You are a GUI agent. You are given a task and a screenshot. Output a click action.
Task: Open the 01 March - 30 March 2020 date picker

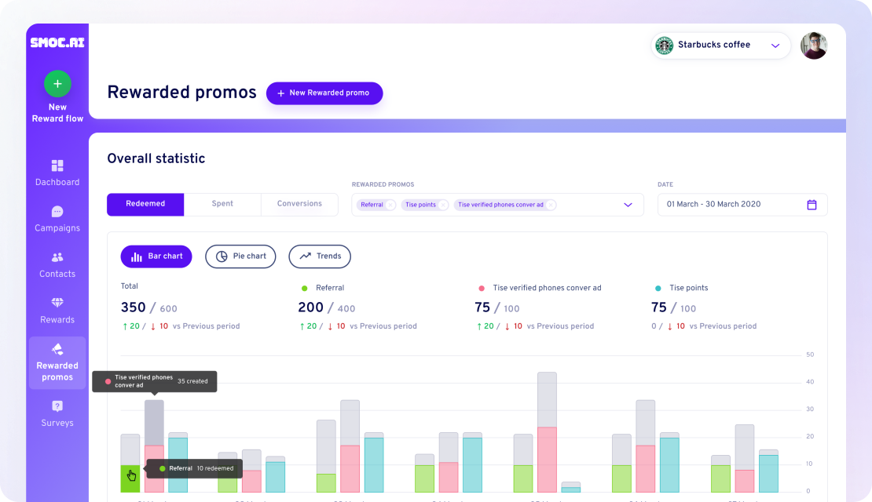[x=742, y=205]
